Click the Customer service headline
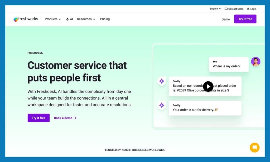 pyautogui.click(x=77, y=72)
